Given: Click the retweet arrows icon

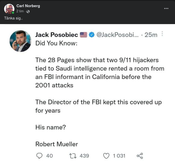Looking at the screenshot, I should tap(73, 156).
